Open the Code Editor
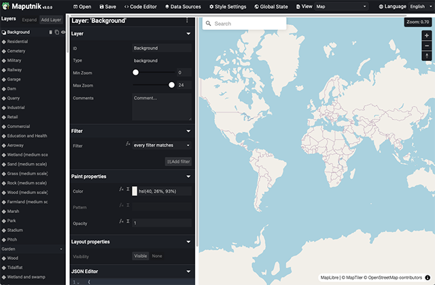Screen dimensions: 435x285 click(x=141, y=7)
